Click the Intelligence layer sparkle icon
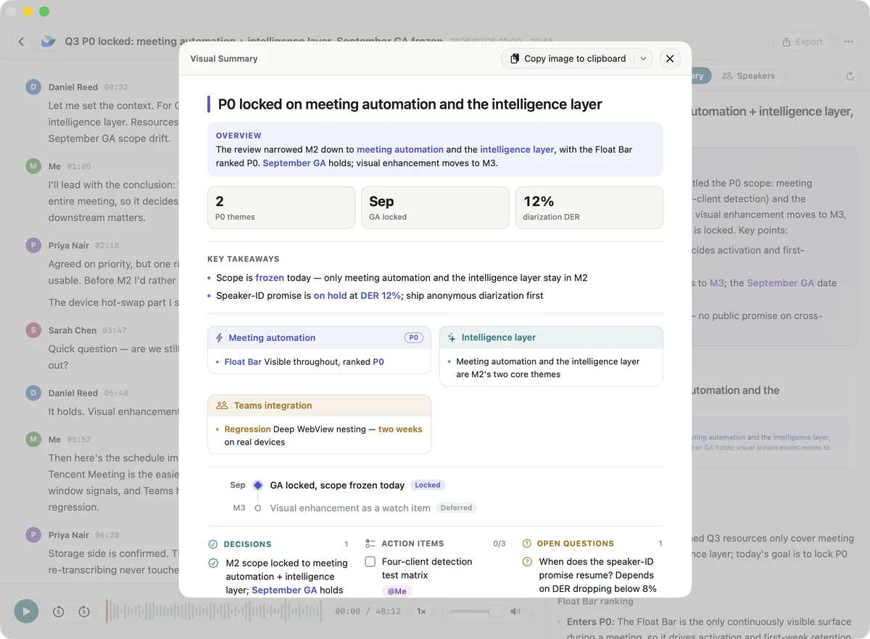 (x=452, y=338)
